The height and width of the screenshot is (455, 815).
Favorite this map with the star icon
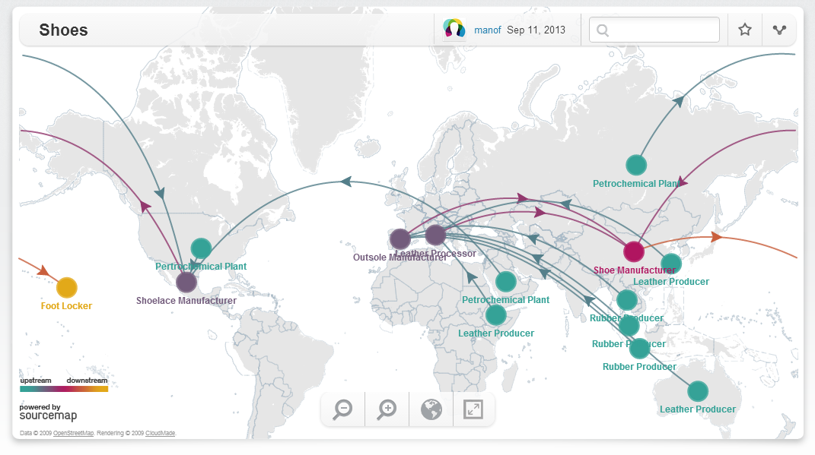pos(745,30)
